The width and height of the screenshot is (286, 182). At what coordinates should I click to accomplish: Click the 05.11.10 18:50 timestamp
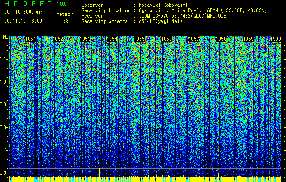23,21
